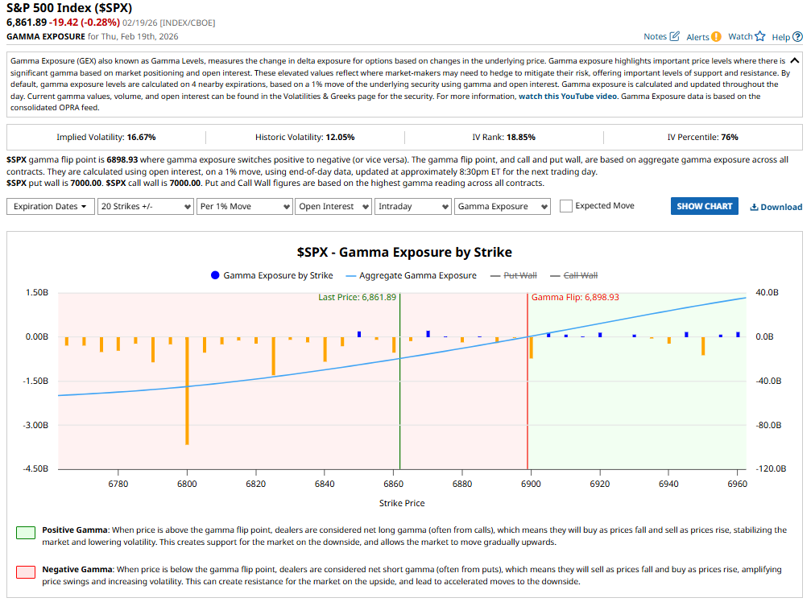The height and width of the screenshot is (602, 811).
Task: Add to watchlist with star icon
Action: pyautogui.click(x=759, y=36)
